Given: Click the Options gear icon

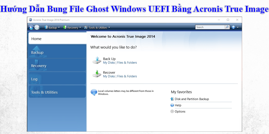Looking at the screenshot, I should pos(172,111).
